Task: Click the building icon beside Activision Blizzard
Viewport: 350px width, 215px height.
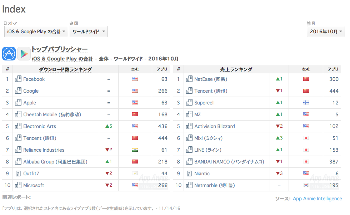Action: pyautogui.click(x=189, y=126)
